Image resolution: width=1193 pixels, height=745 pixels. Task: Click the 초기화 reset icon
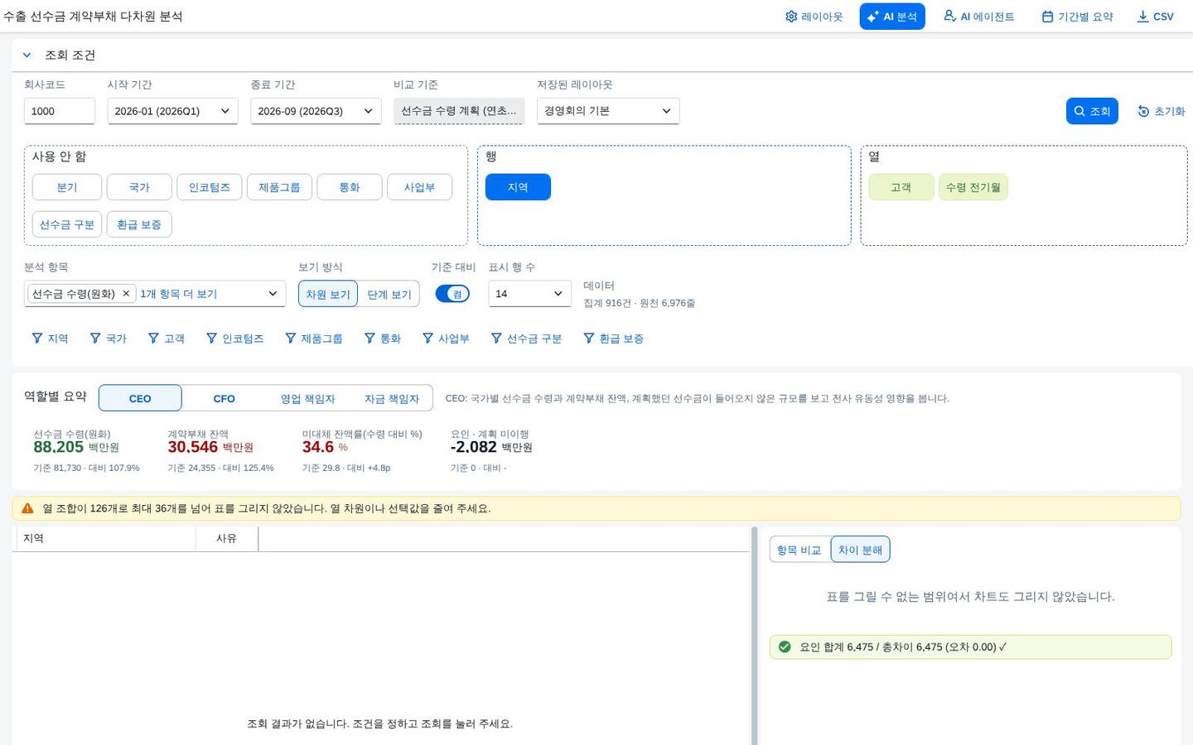tap(1161, 111)
